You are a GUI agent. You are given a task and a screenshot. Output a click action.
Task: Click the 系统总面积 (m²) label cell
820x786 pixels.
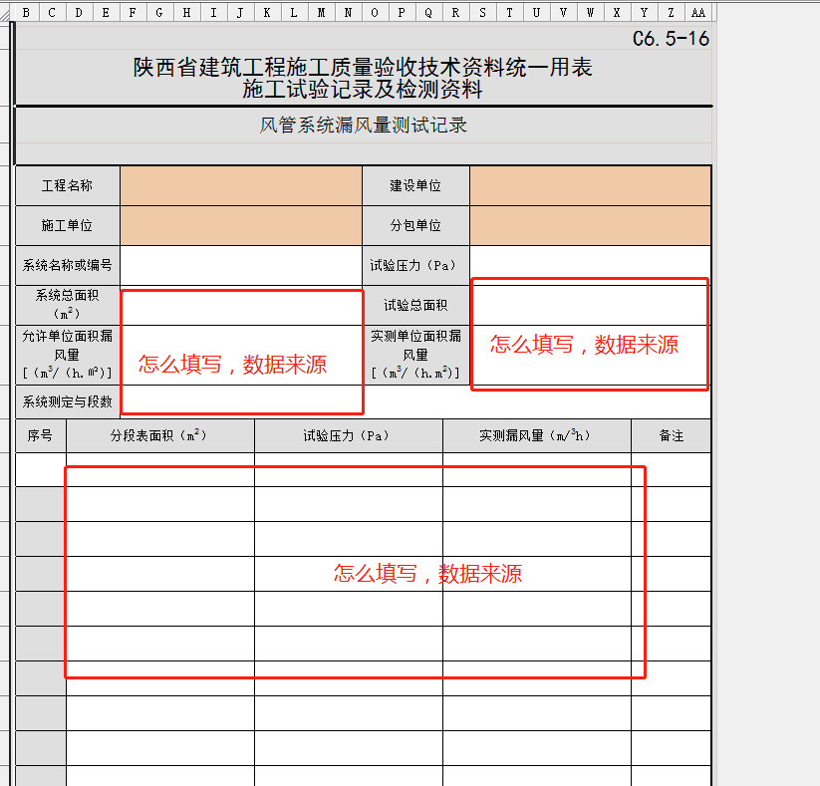click(x=68, y=306)
